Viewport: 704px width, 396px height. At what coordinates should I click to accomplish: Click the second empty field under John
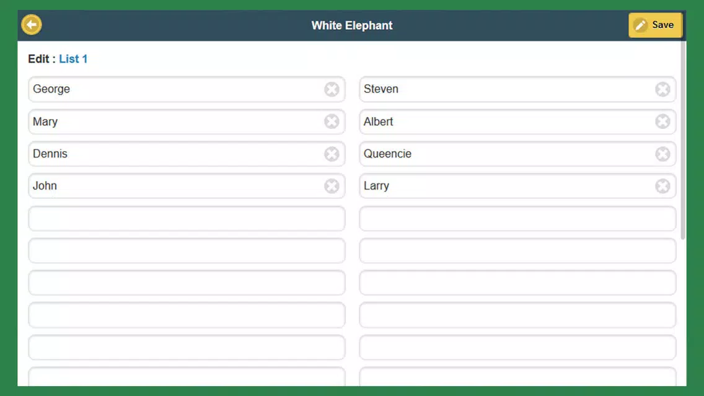point(187,250)
